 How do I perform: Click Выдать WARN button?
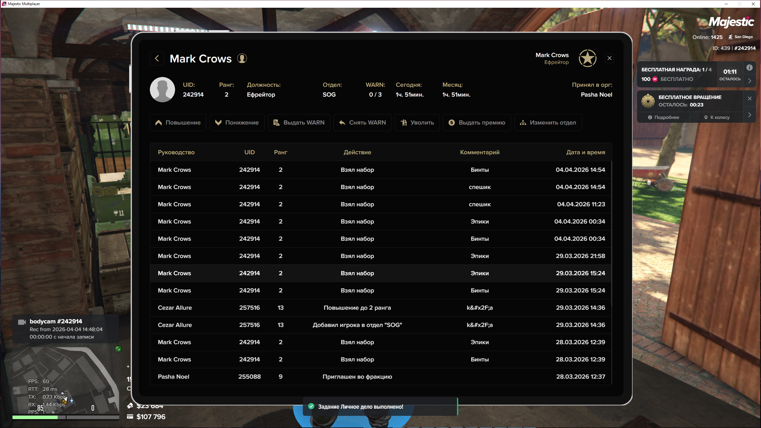coord(299,122)
